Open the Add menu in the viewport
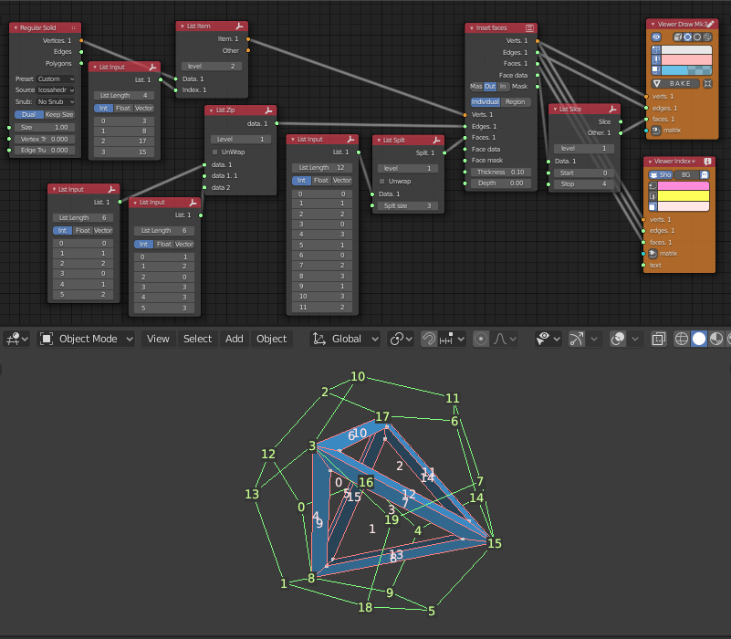The width and height of the screenshot is (731, 639). [234, 339]
